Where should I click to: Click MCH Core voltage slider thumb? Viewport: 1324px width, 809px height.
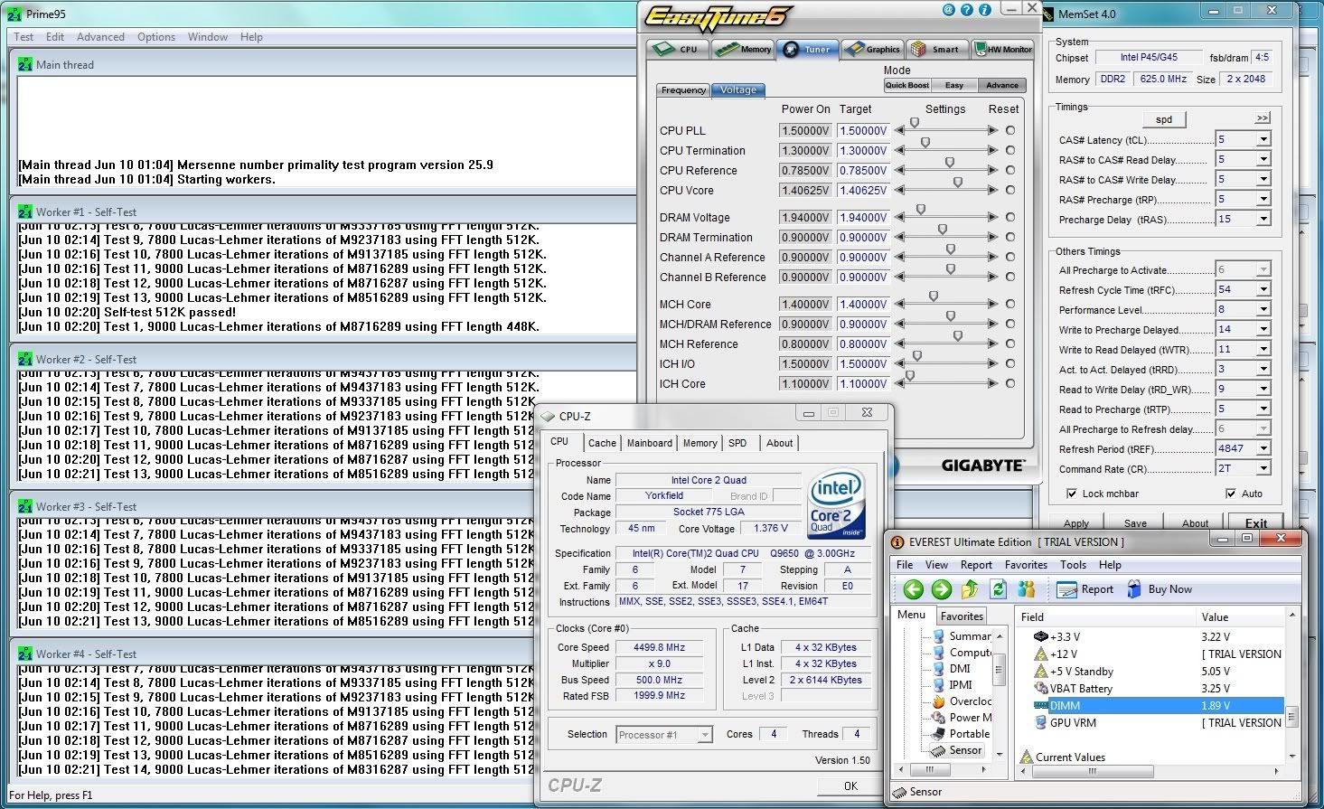click(x=934, y=296)
